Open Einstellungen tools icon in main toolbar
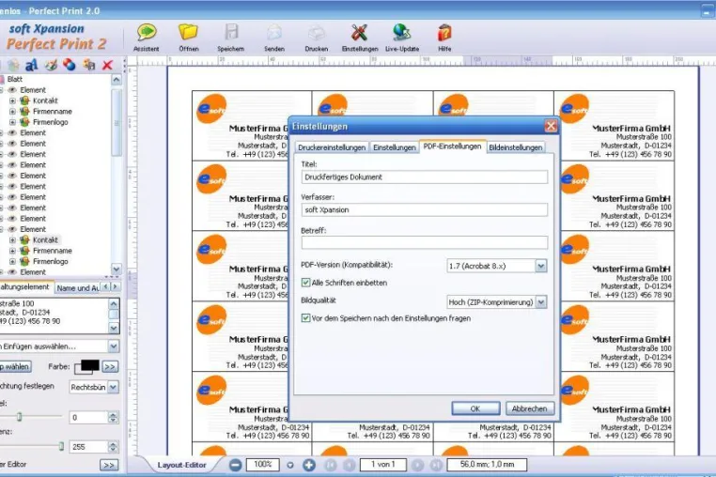The height and width of the screenshot is (477, 716). (x=359, y=33)
